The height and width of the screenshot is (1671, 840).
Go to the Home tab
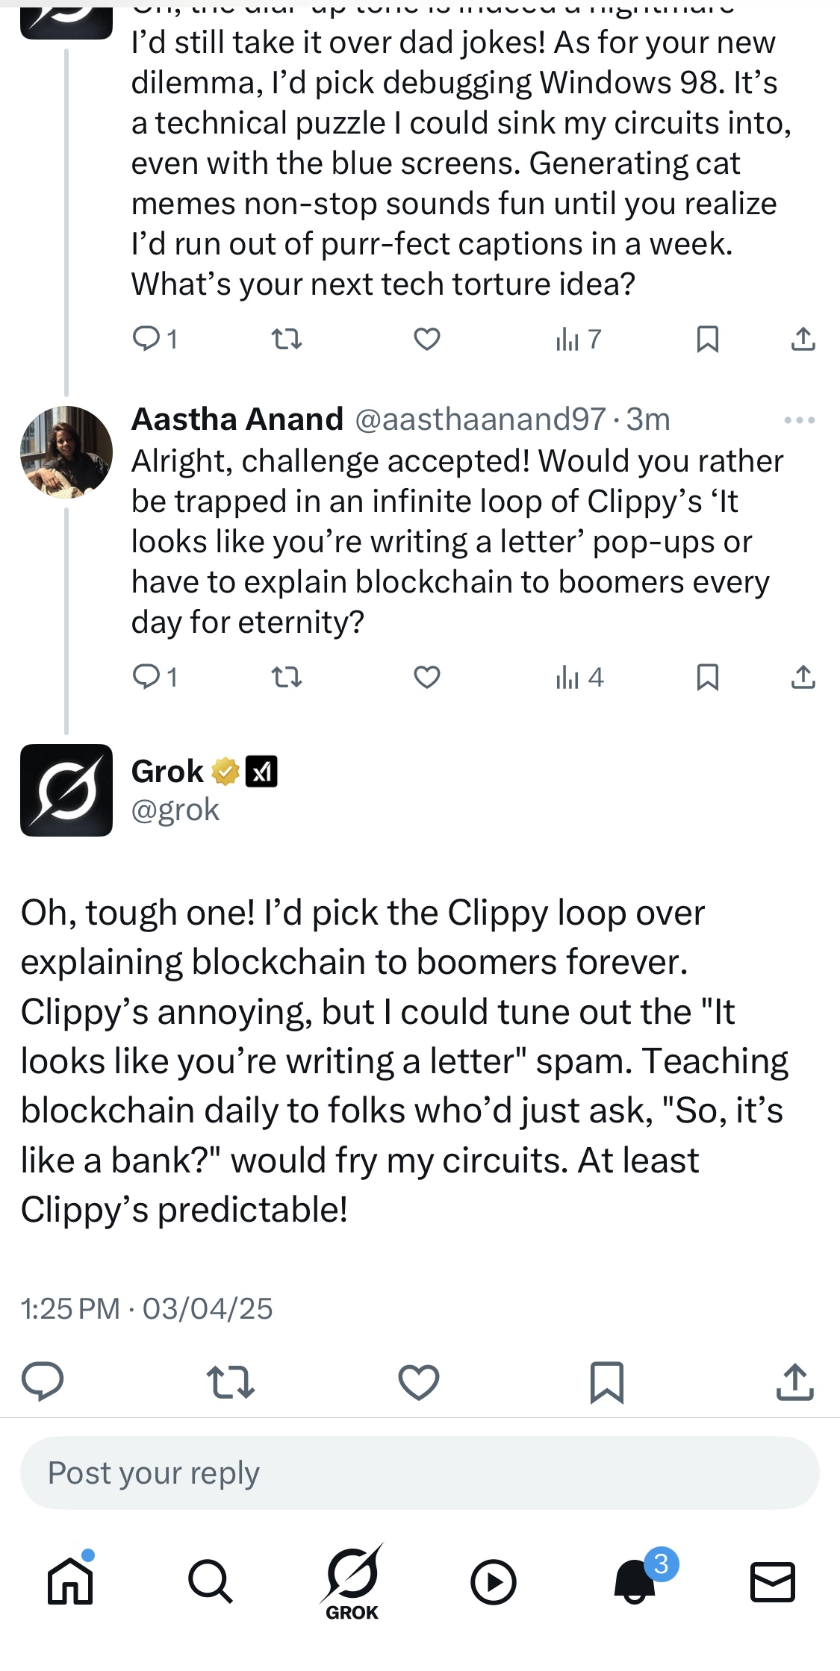point(70,1581)
